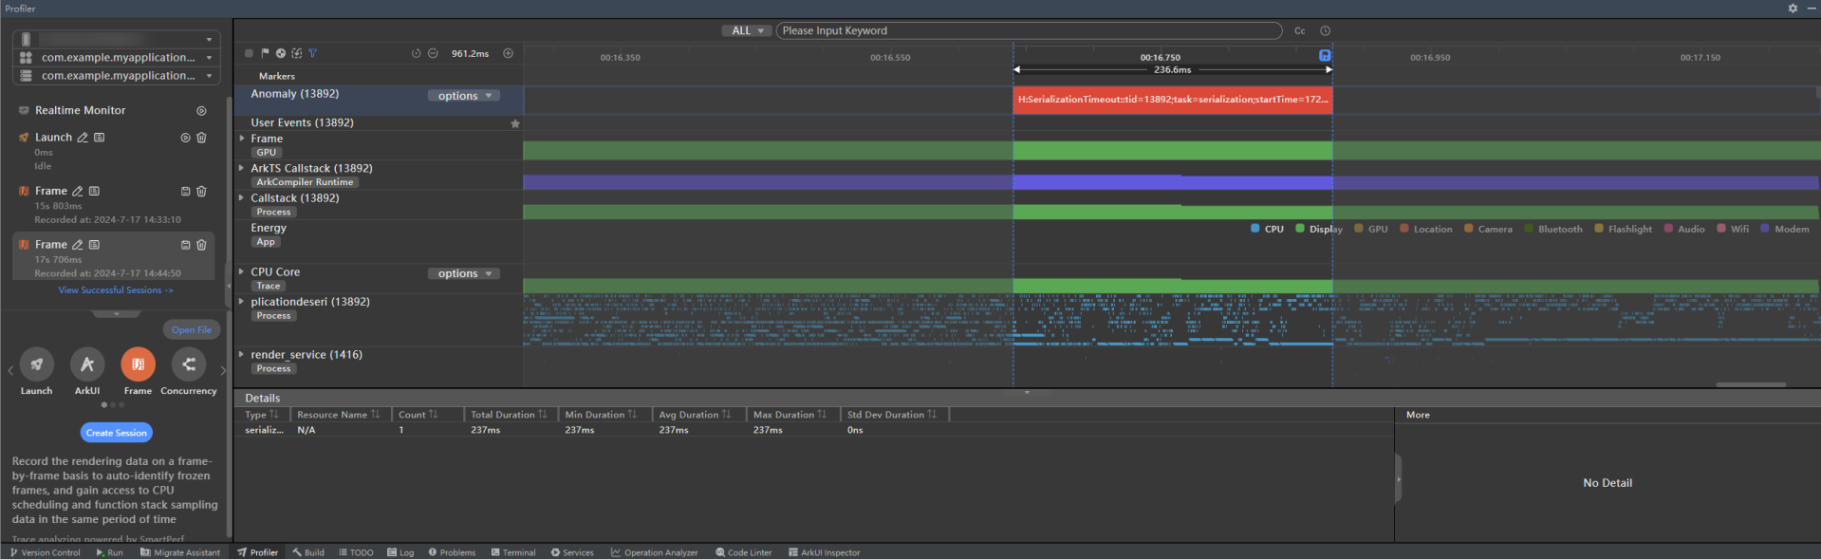
Task: Choose the ArkUI template icon
Action: [x=87, y=363]
